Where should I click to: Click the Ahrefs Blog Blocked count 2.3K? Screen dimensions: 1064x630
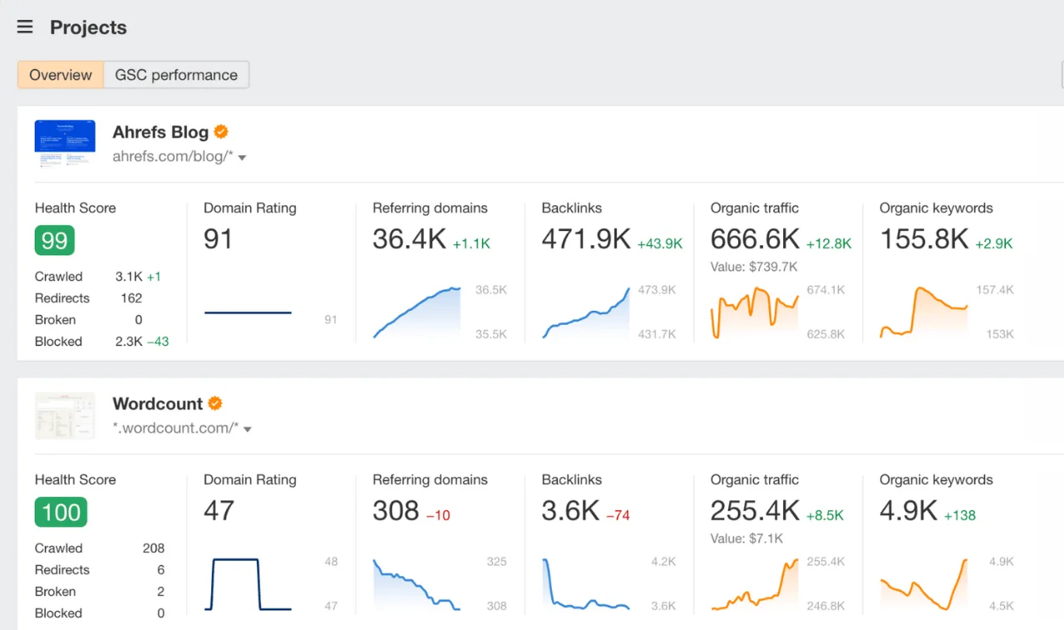point(129,342)
